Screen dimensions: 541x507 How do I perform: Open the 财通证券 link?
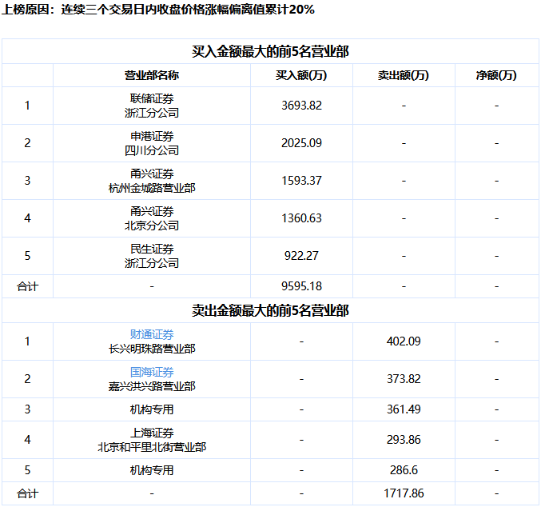[152, 334]
